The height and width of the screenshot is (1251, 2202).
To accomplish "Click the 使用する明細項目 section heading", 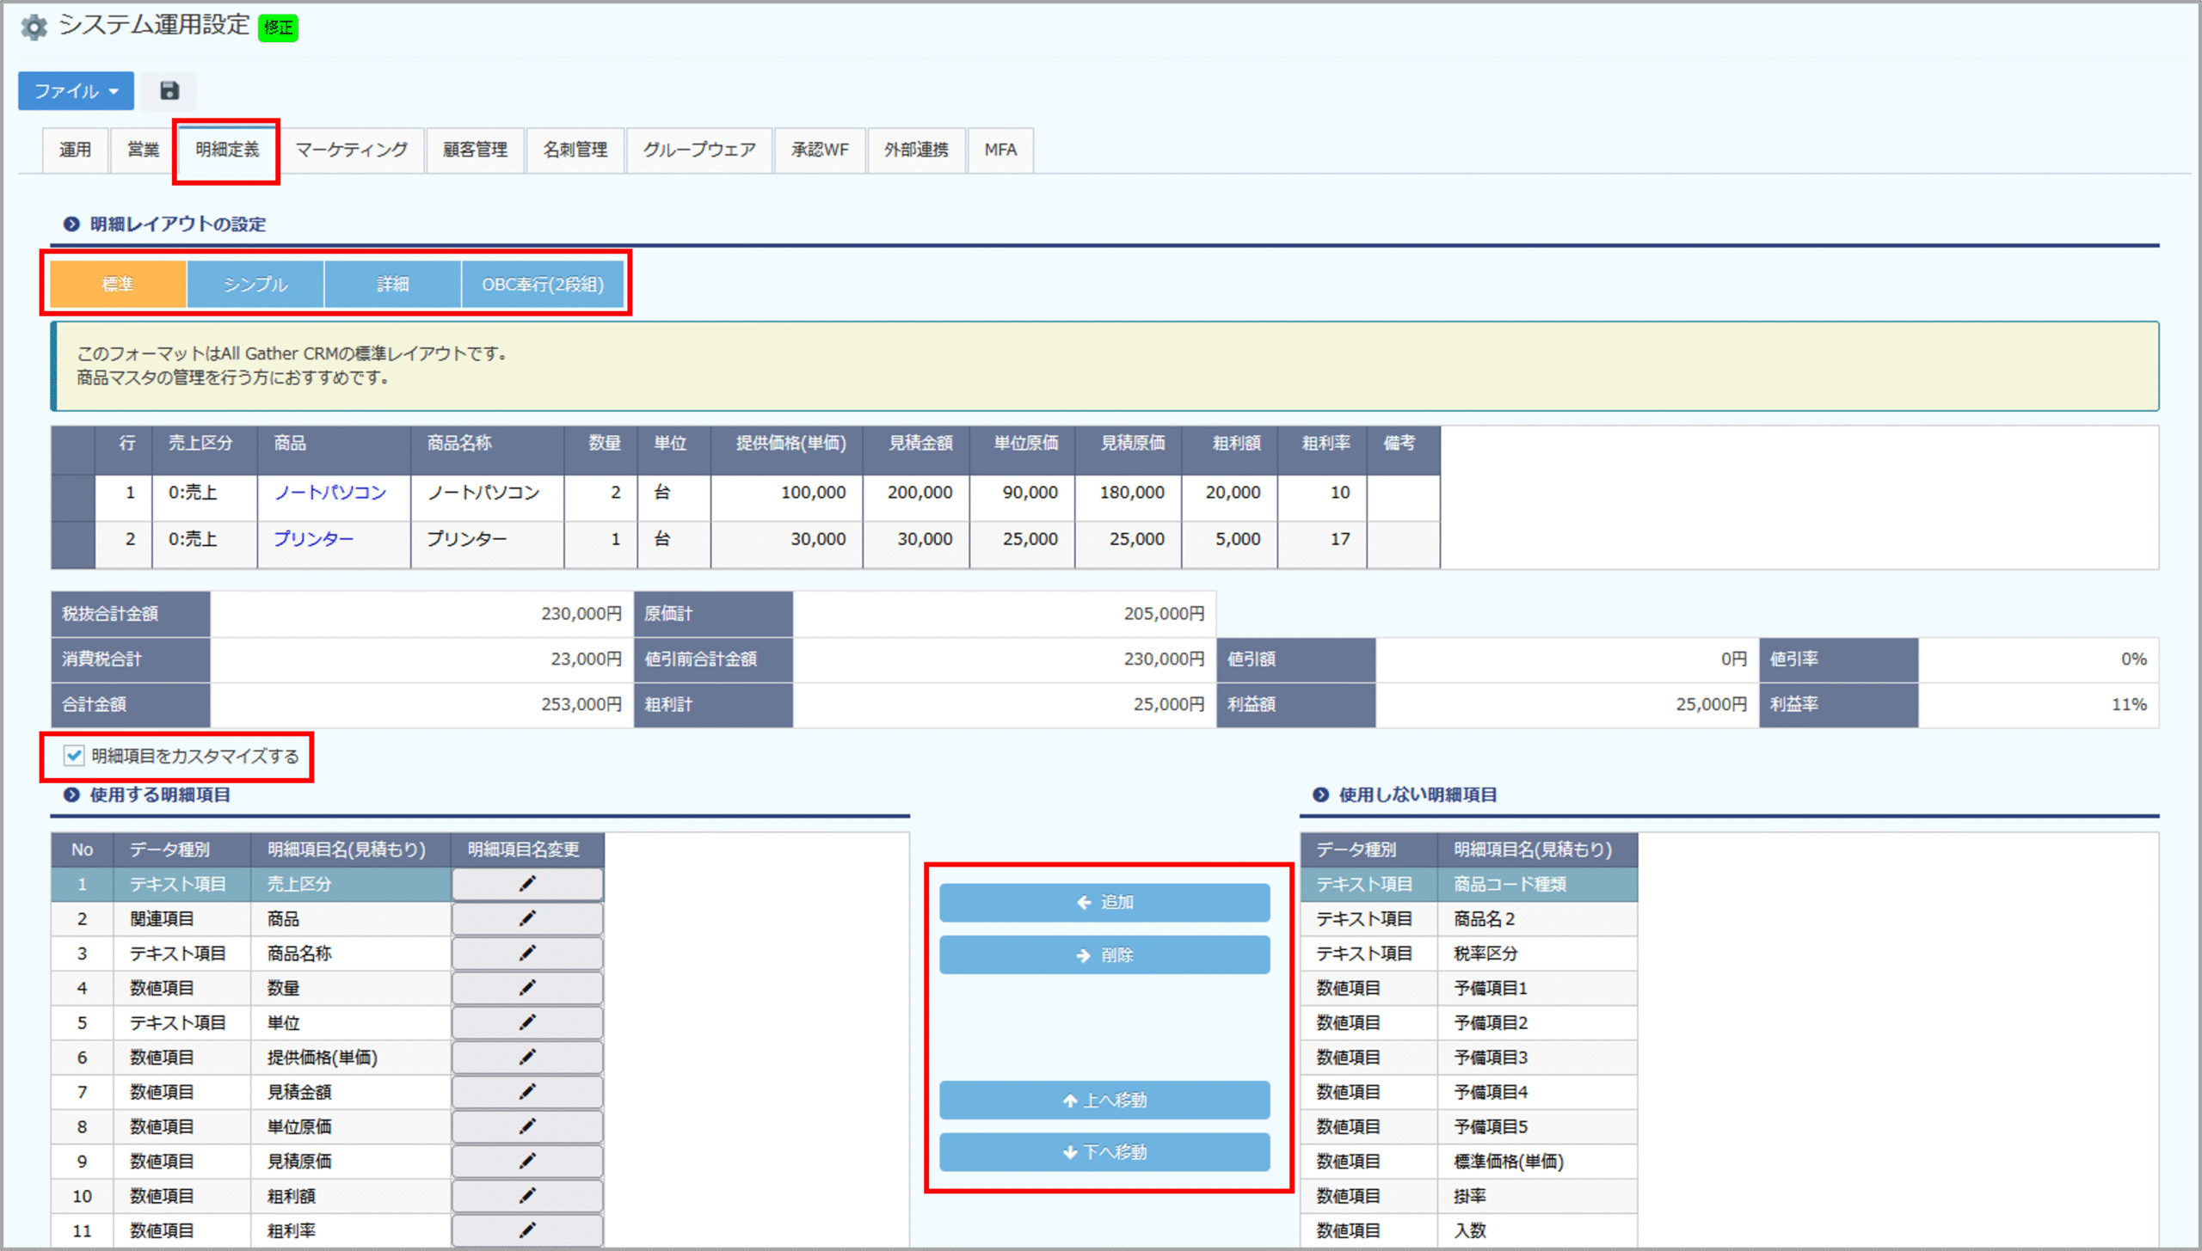I will (x=160, y=794).
